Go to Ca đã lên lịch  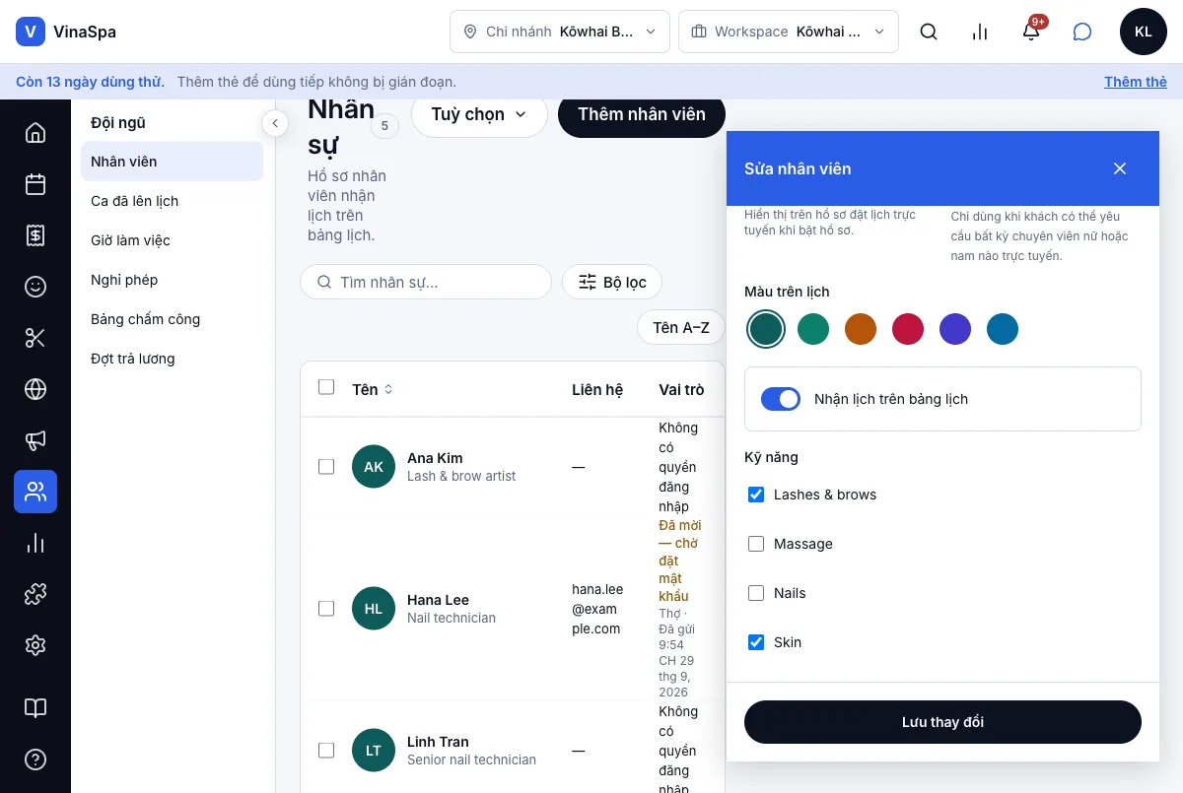172,201
